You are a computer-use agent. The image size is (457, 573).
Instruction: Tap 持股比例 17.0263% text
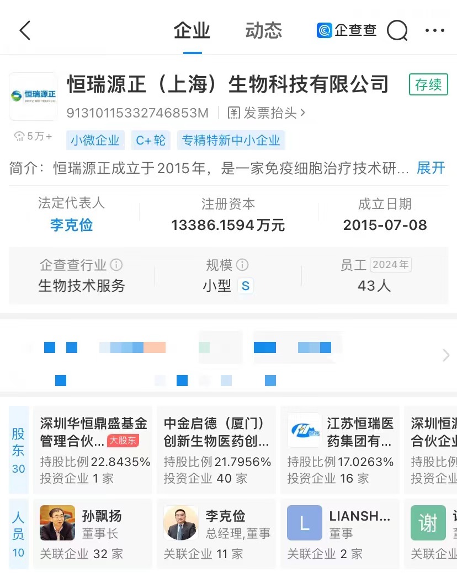[x=341, y=462]
